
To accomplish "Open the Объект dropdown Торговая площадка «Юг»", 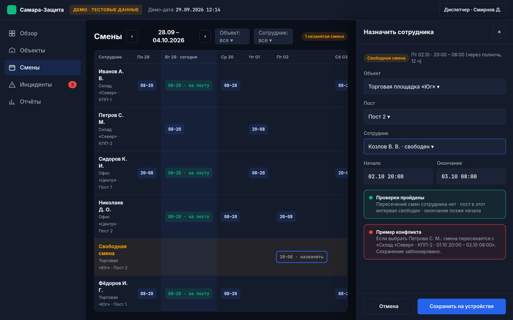I will click(435, 87).
